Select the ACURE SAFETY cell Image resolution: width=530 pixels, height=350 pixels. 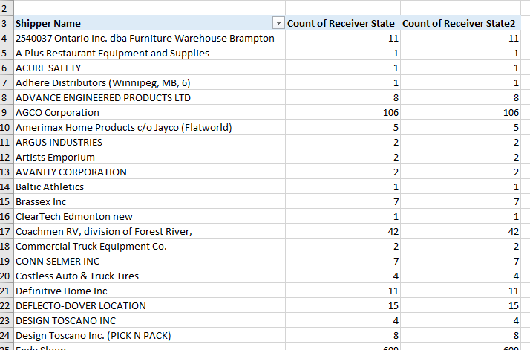[x=149, y=68]
